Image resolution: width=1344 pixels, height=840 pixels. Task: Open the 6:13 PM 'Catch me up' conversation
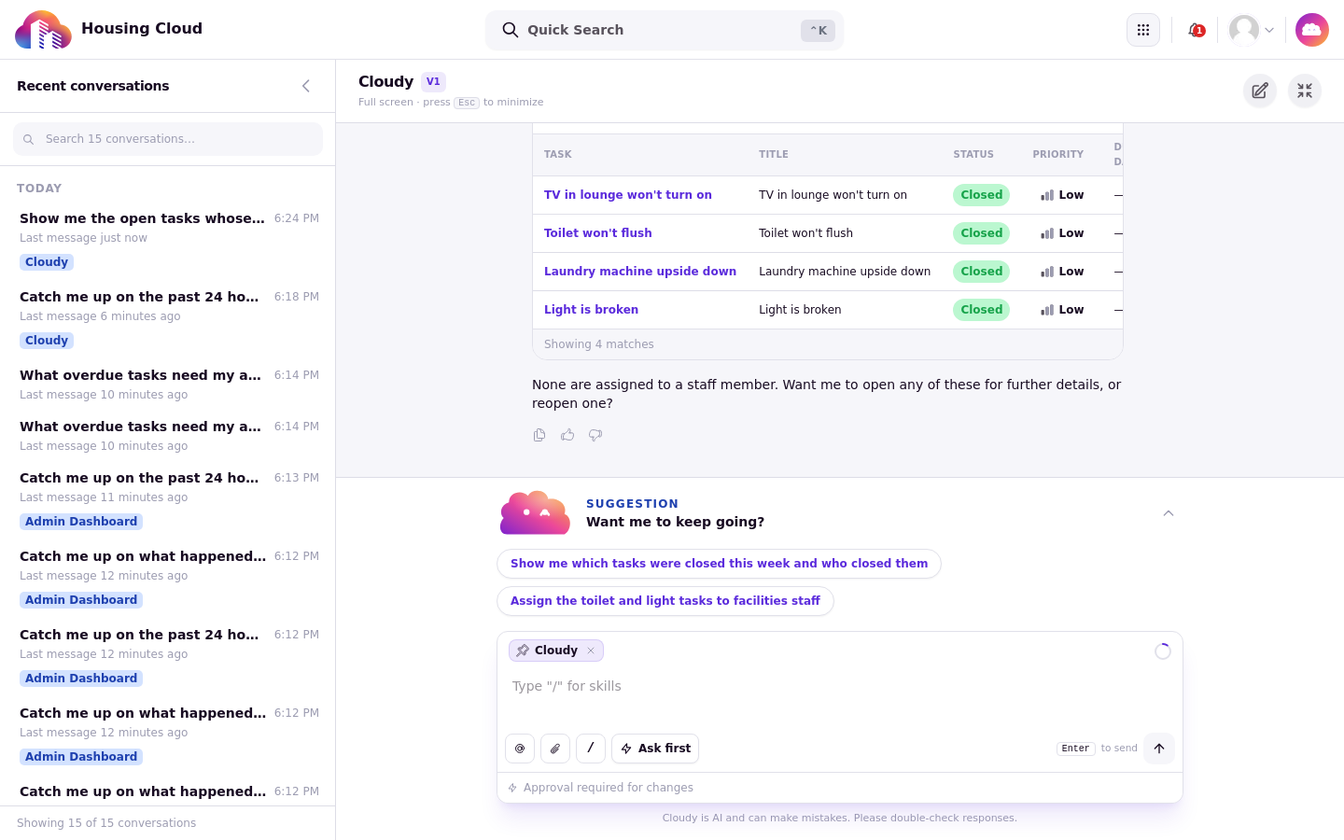tap(168, 499)
